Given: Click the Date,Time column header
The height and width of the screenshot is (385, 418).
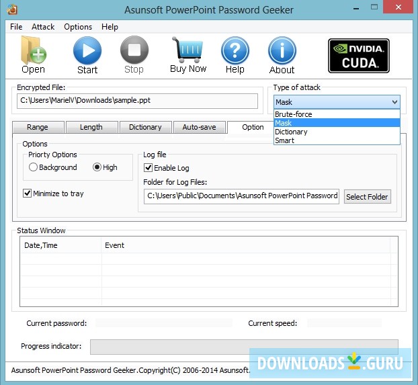Looking at the screenshot, I should (x=60, y=245).
